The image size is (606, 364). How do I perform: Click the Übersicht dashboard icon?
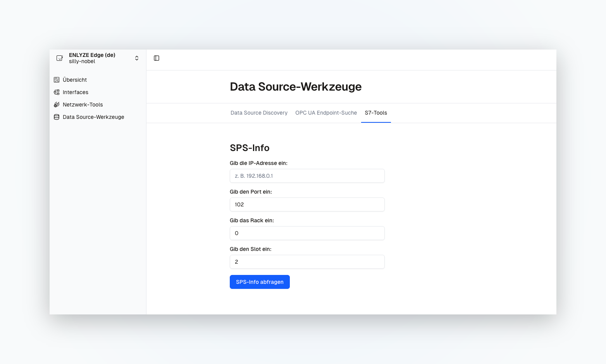[57, 80]
